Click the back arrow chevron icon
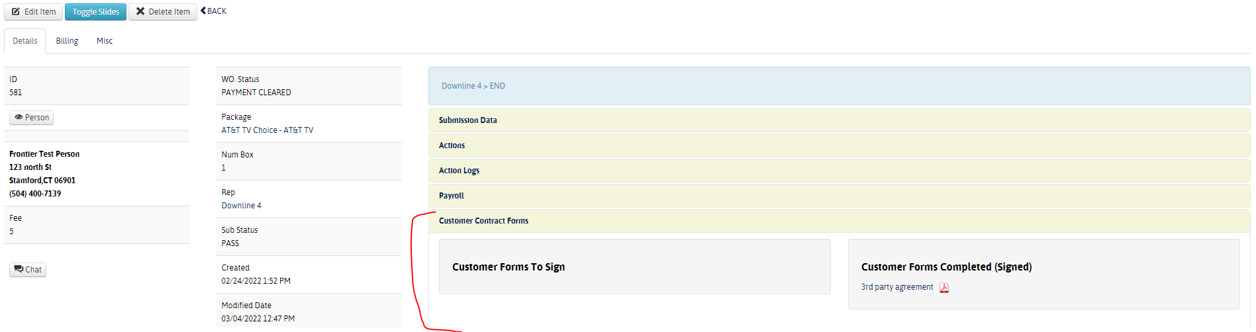1256x332 pixels. coord(203,11)
